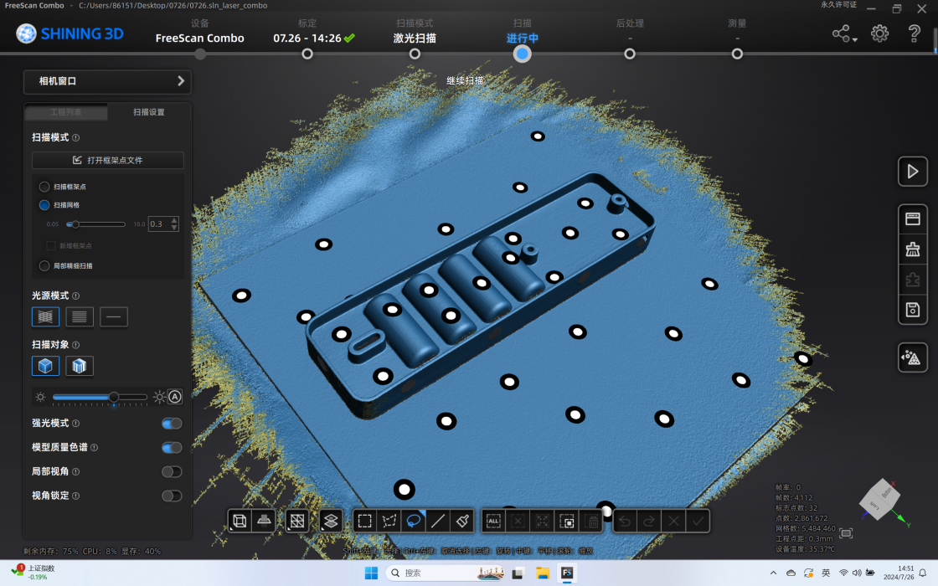Click the brush selection tool

click(x=462, y=521)
